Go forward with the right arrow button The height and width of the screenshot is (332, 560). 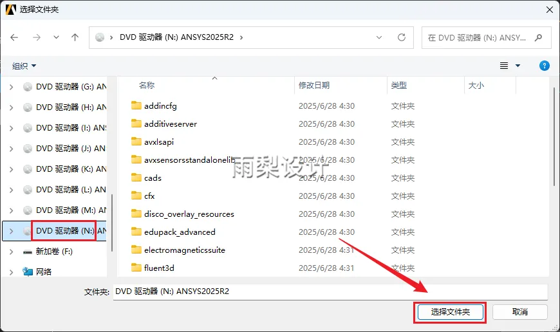[37, 37]
